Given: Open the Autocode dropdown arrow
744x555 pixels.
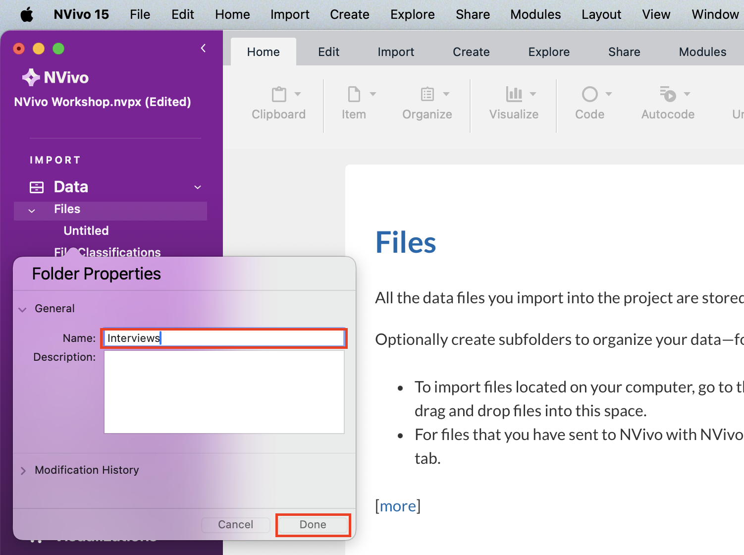Looking at the screenshot, I should tap(688, 94).
